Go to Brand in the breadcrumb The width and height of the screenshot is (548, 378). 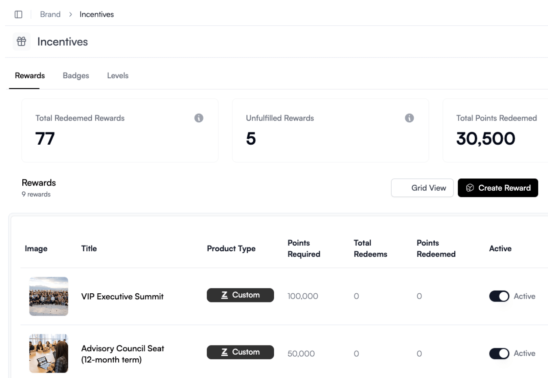tap(50, 14)
